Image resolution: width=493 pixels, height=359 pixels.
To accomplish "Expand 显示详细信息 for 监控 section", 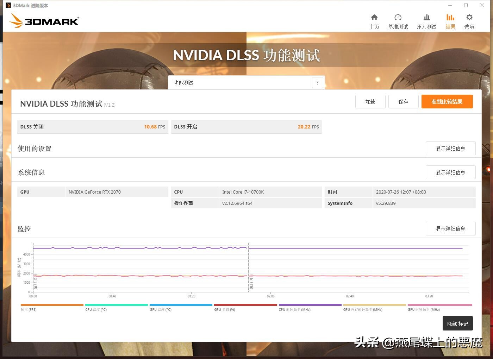I will (x=450, y=228).
